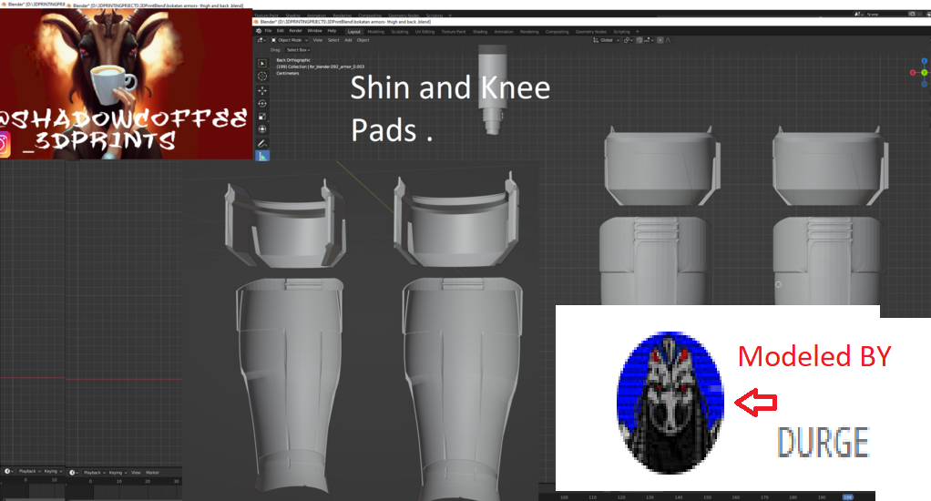Open the leftmost timeline Playback popover
This screenshot has width=931, height=501.
pyautogui.click(x=30, y=471)
